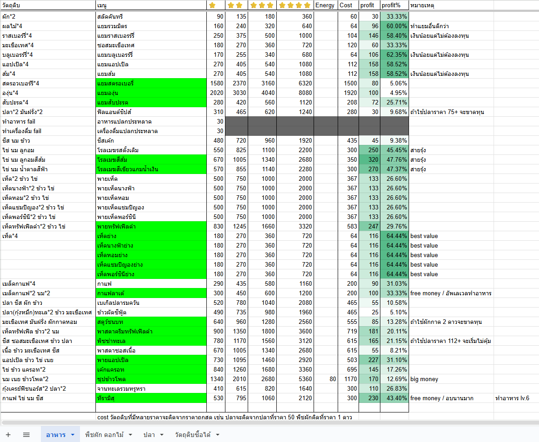Select the หมายเหตุ header cell

[451, 5]
